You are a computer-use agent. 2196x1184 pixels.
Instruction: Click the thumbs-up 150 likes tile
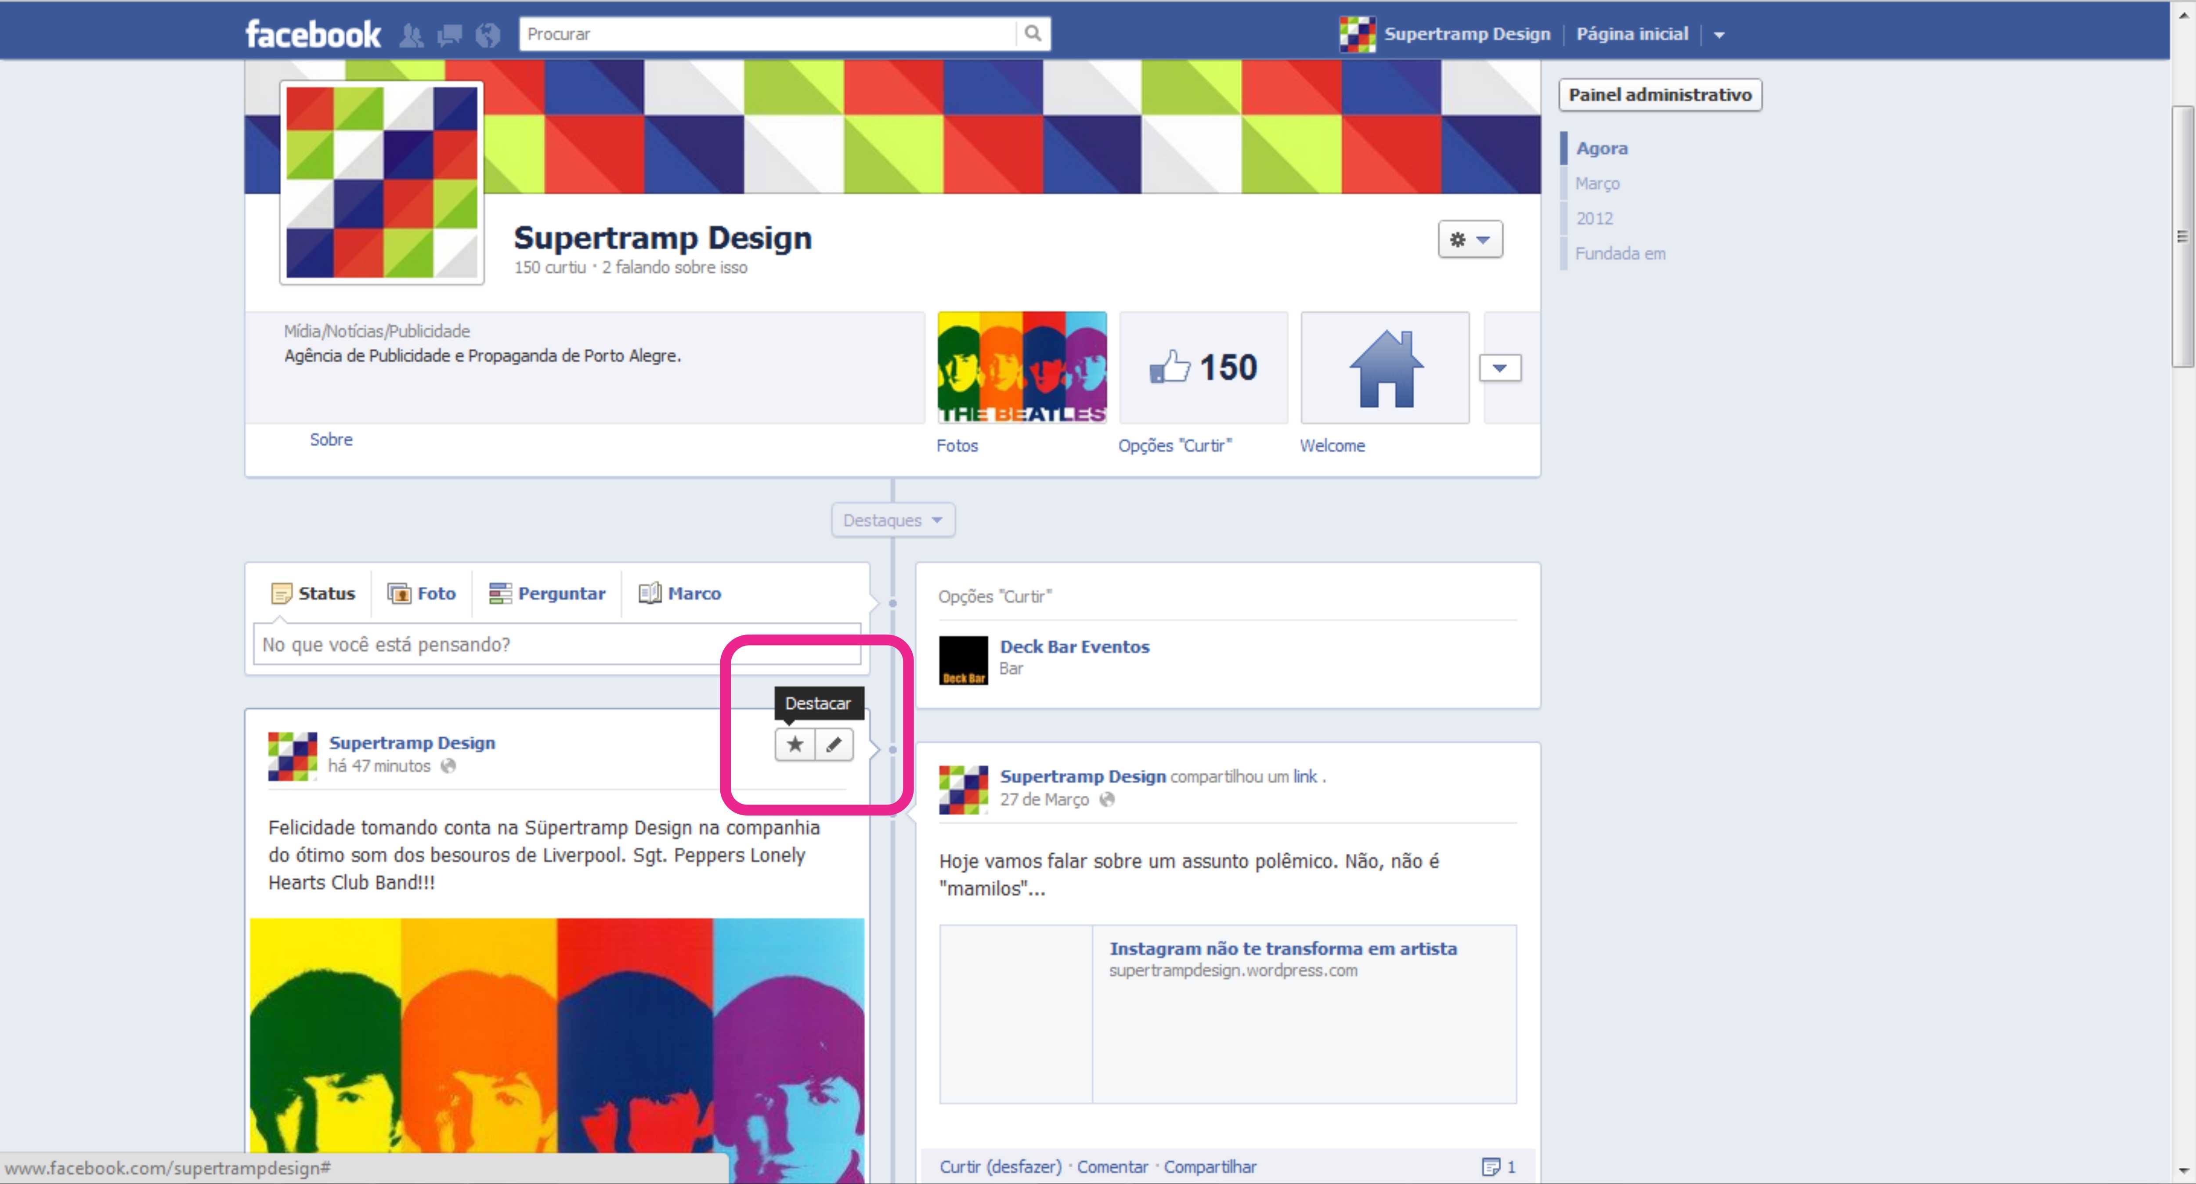click(1203, 368)
